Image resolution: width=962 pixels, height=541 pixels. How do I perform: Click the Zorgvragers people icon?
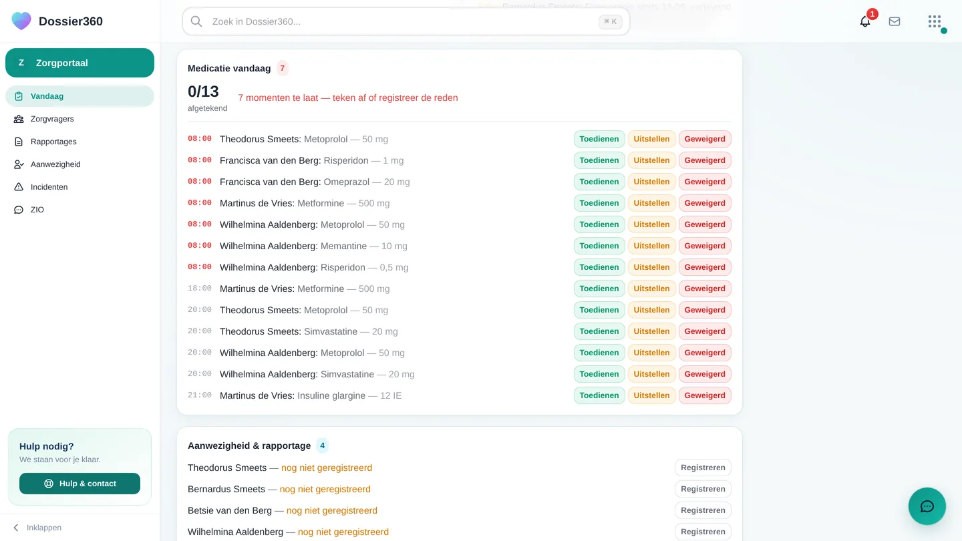click(x=19, y=119)
